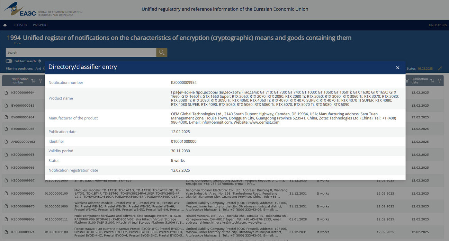Click Manufacturer of the product label
The height and width of the screenshot is (241, 449).
(73, 118)
